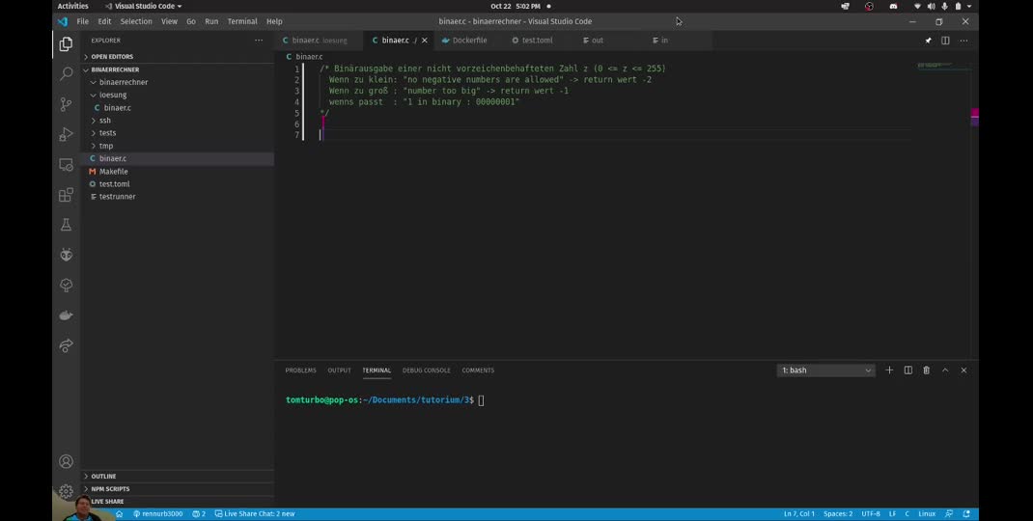The height and width of the screenshot is (521, 1033).
Task: Click the pin icon in editor toolbar
Action: [928, 41]
